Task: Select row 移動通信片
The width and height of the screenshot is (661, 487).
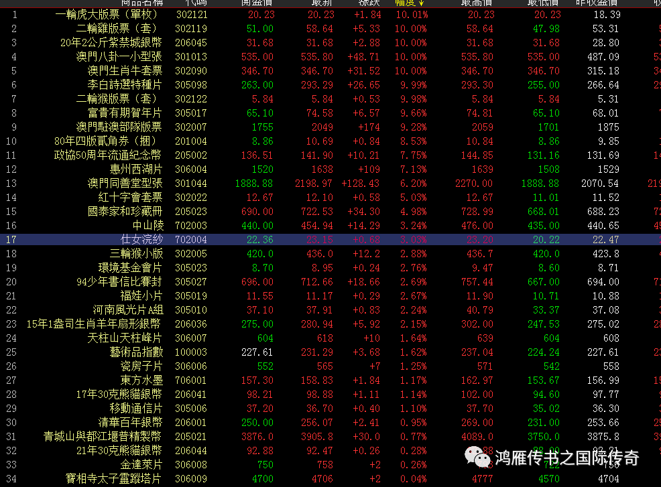Action: (x=330, y=409)
